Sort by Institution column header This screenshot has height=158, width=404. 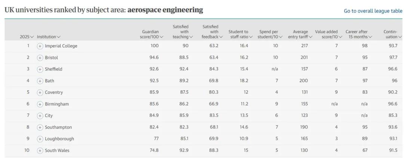coord(49,37)
